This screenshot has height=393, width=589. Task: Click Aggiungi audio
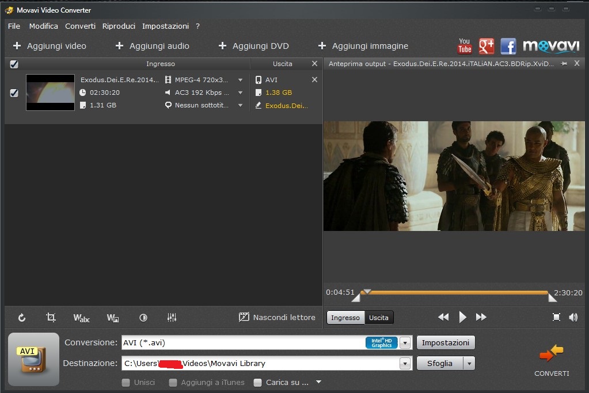[152, 46]
